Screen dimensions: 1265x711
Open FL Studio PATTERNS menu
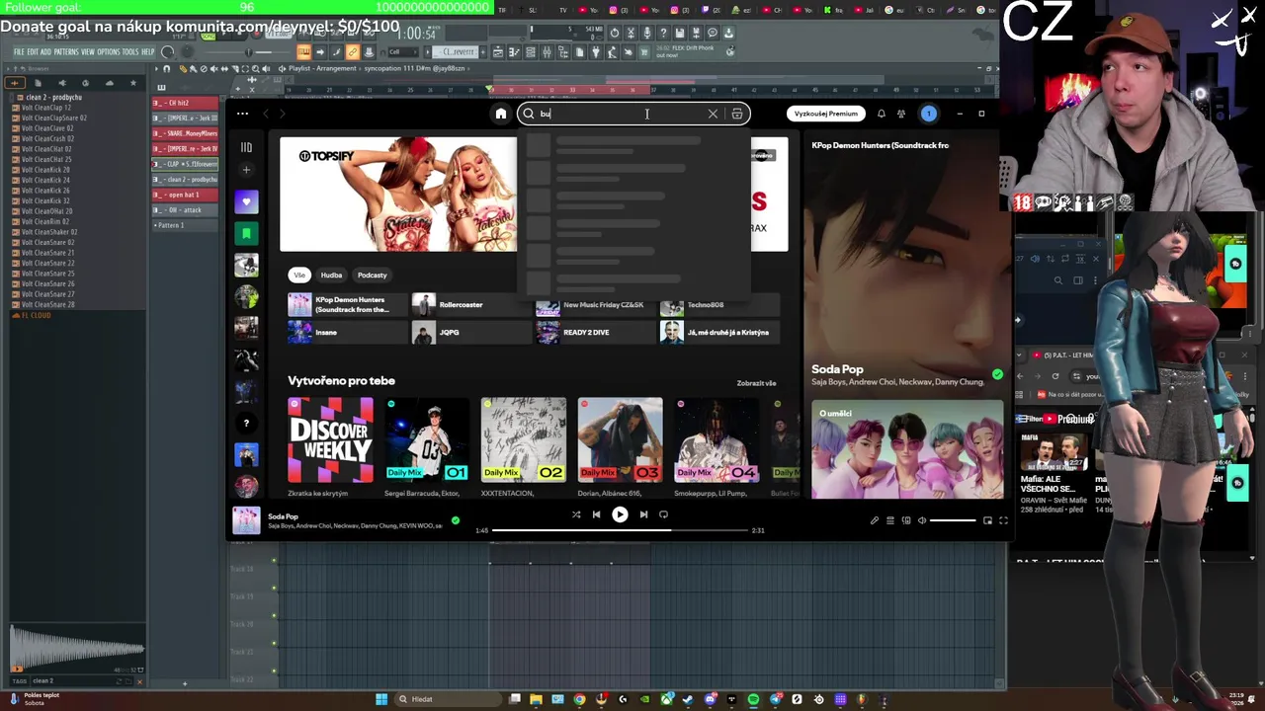(66, 51)
